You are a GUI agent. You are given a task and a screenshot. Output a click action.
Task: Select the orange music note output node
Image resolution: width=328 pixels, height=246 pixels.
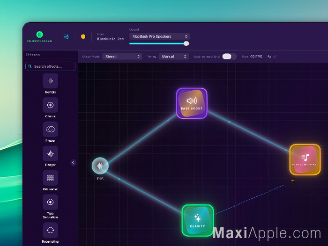(x=305, y=159)
